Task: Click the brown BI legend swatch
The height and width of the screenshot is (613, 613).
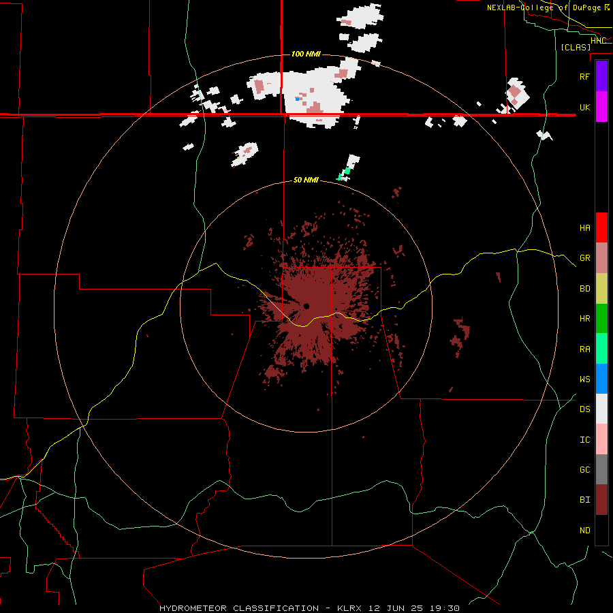Action: point(601,500)
